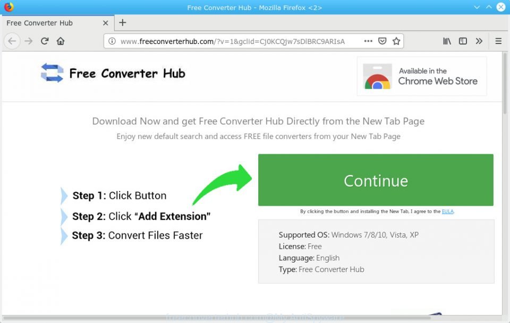This screenshot has height=323, width=510.
Task: Open the page actions three-dot menu
Action: coord(368,41)
